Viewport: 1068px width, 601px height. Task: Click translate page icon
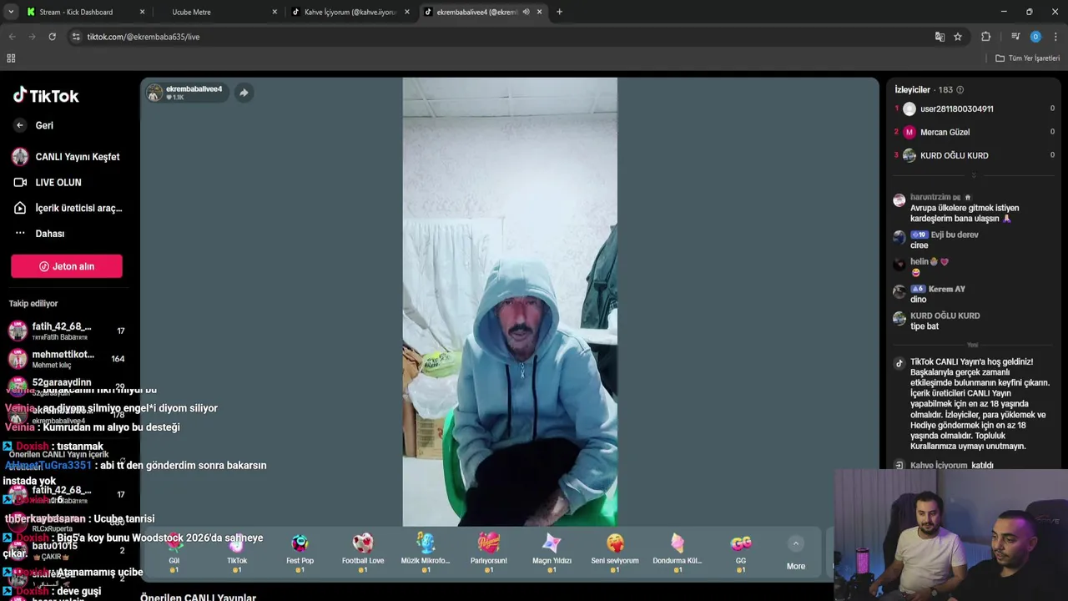(940, 37)
